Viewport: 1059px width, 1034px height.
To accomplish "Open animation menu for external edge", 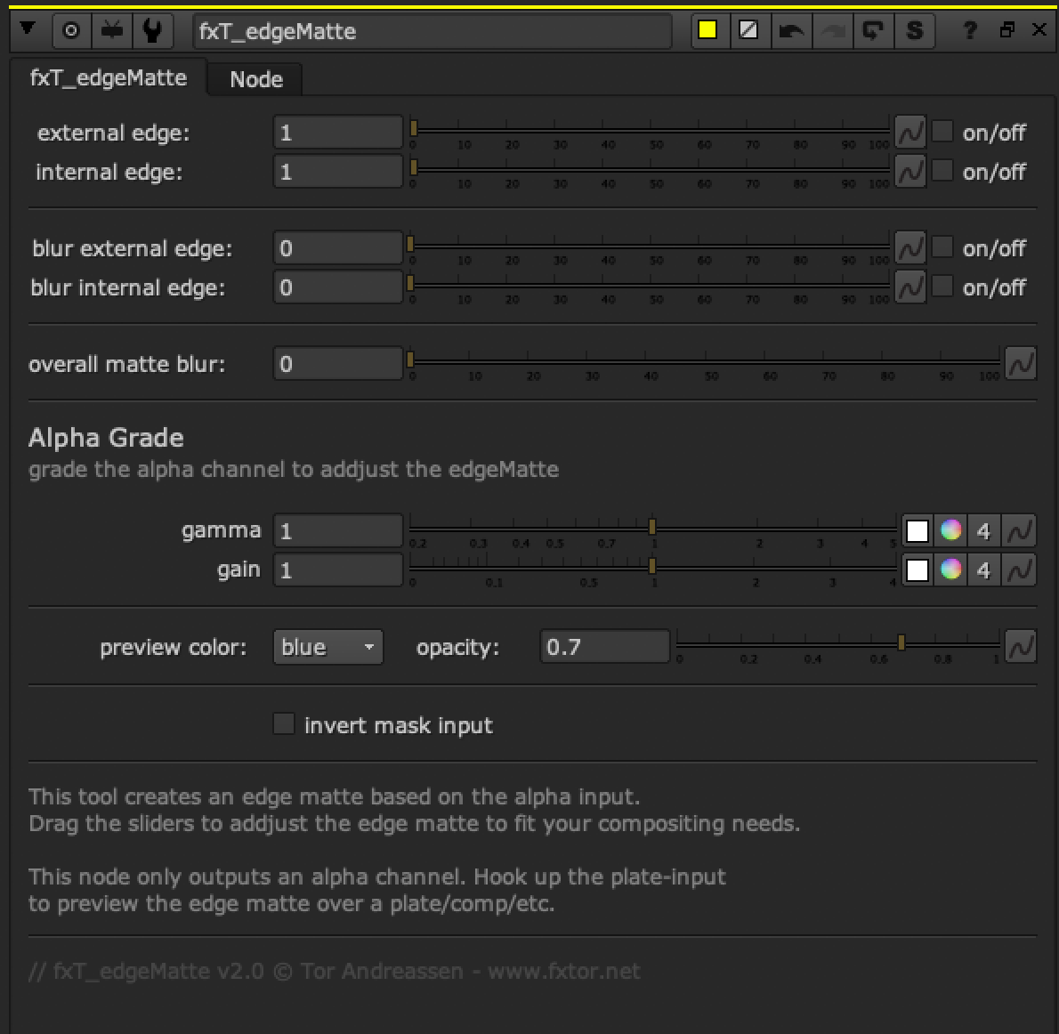I will click(x=909, y=133).
